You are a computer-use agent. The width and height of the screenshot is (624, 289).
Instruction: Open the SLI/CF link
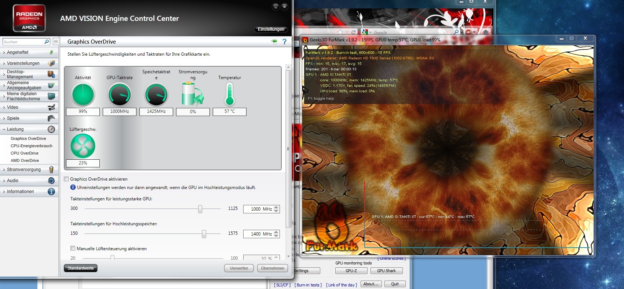[x=282, y=285]
